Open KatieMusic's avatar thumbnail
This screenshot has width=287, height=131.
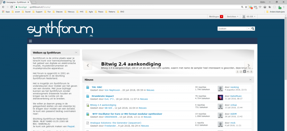click(220, 97)
